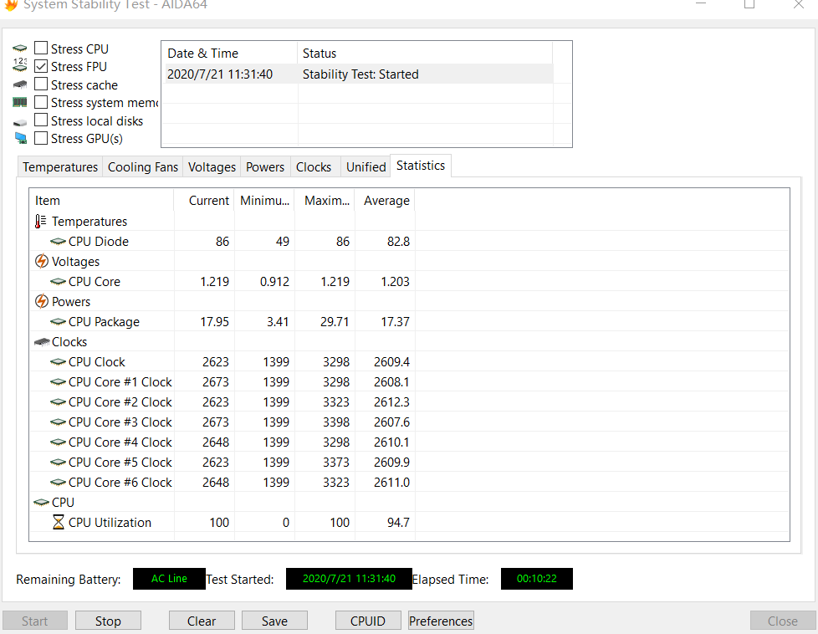Click CPU Utilization average value 94.7
Image resolution: width=818 pixels, height=634 pixels.
pyautogui.click(x=399, y=522)
